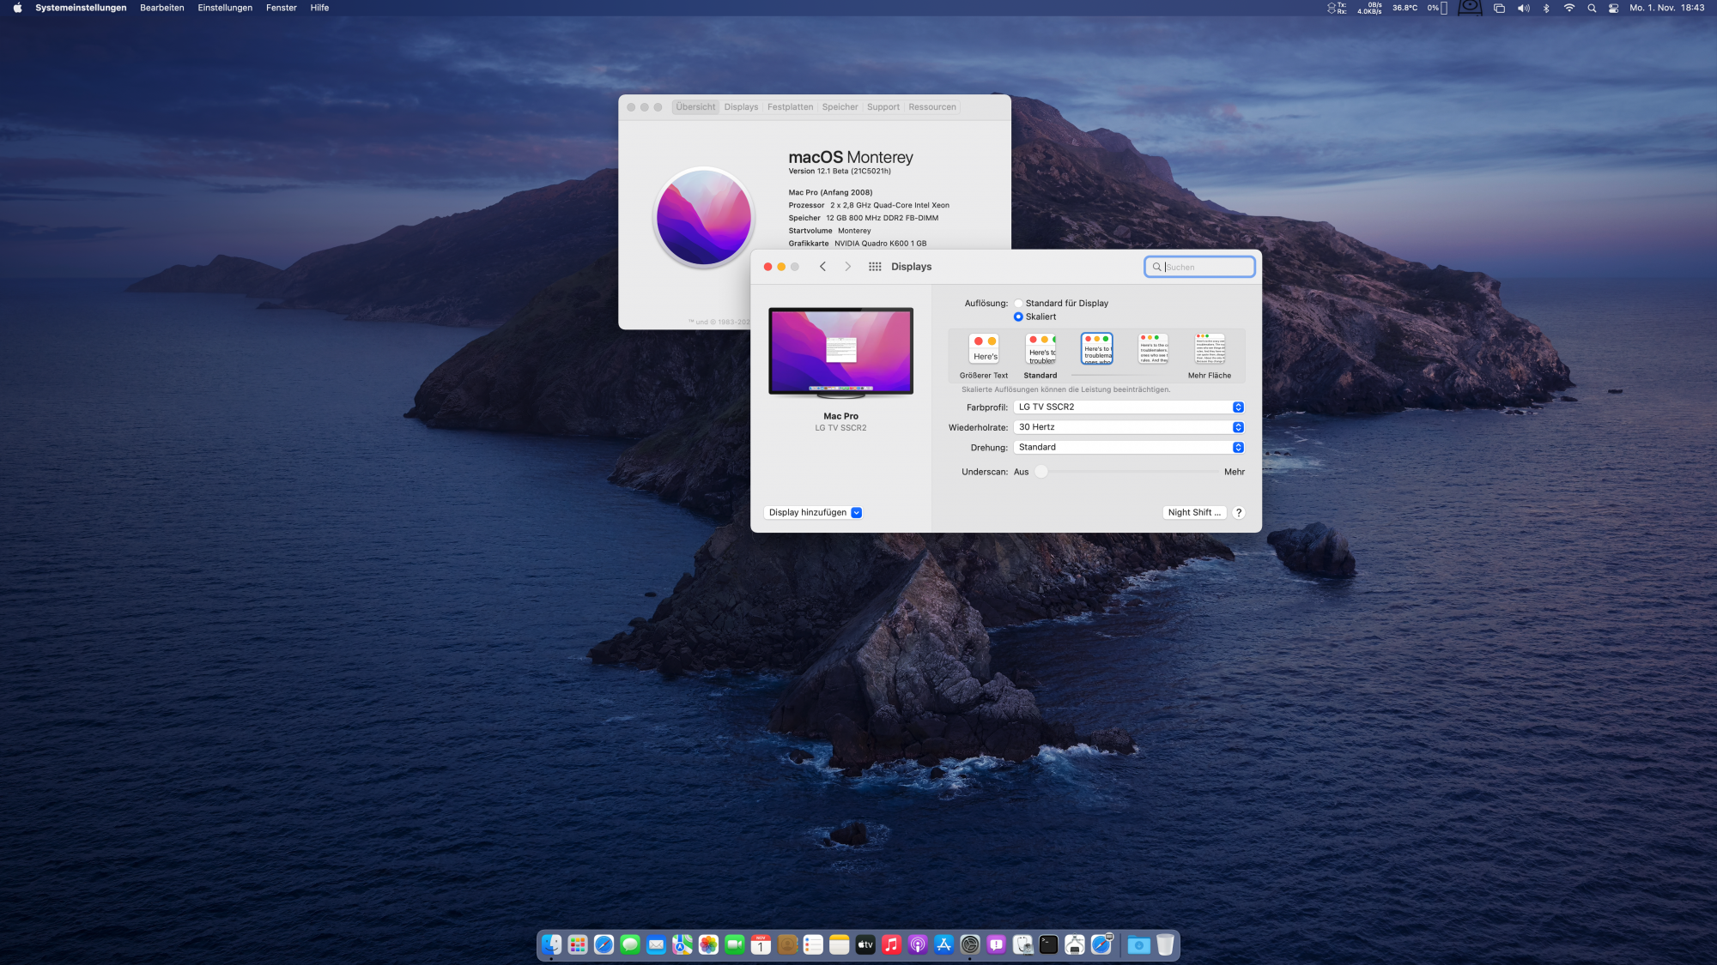Launch Apple TV from the dock
The width and height of the screenshot is (1717, 965).
click(865, 944)
